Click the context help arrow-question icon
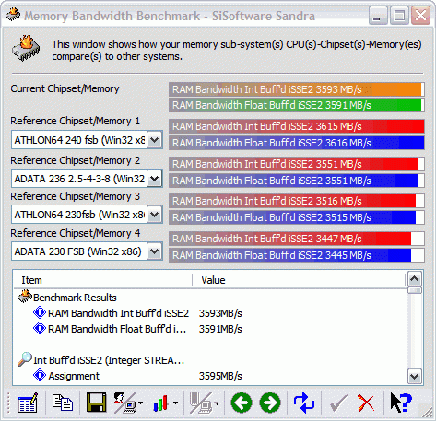 pyautogui.click(x=401, y=403)
